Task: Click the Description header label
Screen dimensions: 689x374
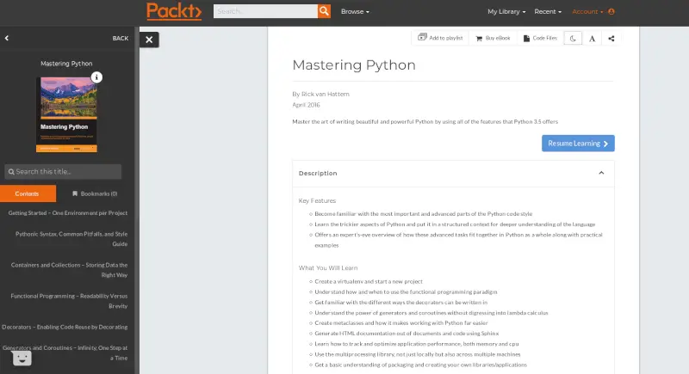Action: click(318, 173)
